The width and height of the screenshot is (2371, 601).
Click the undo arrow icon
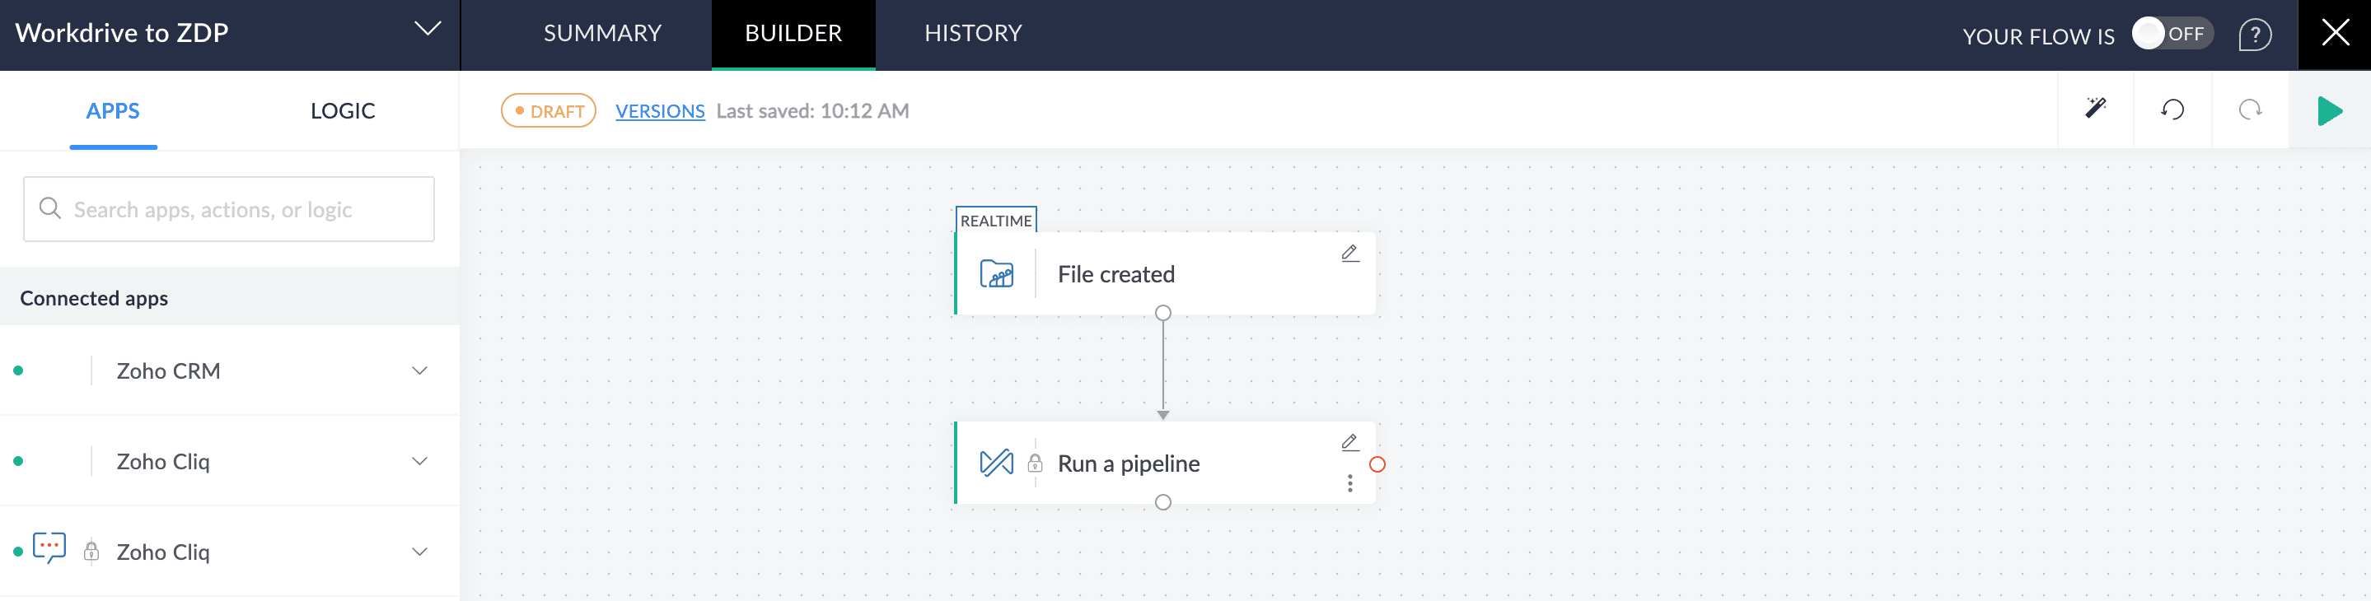(x=2172, y=109)
